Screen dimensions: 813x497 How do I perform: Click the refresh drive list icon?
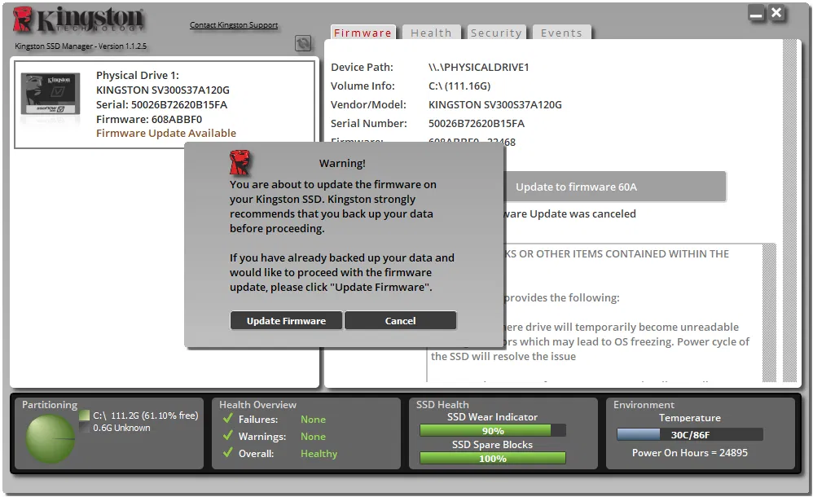pyautogui.click(x=303, y=43)
